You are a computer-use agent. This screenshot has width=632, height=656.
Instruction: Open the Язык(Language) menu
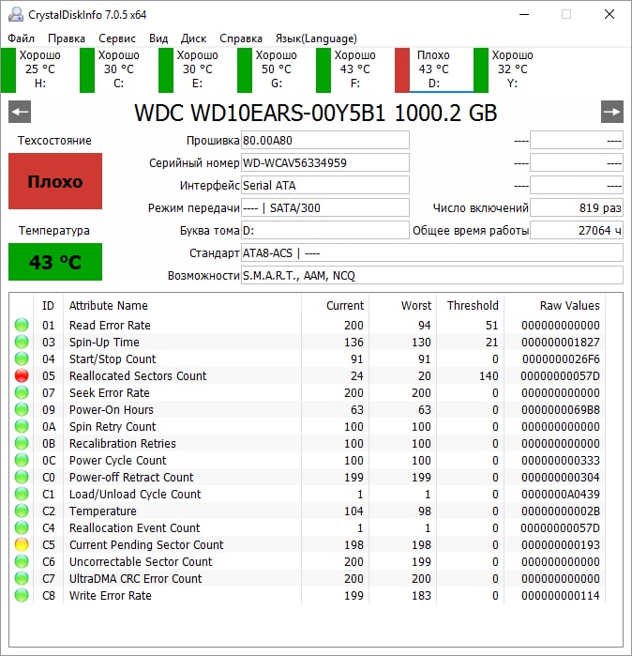click(316, 38)
